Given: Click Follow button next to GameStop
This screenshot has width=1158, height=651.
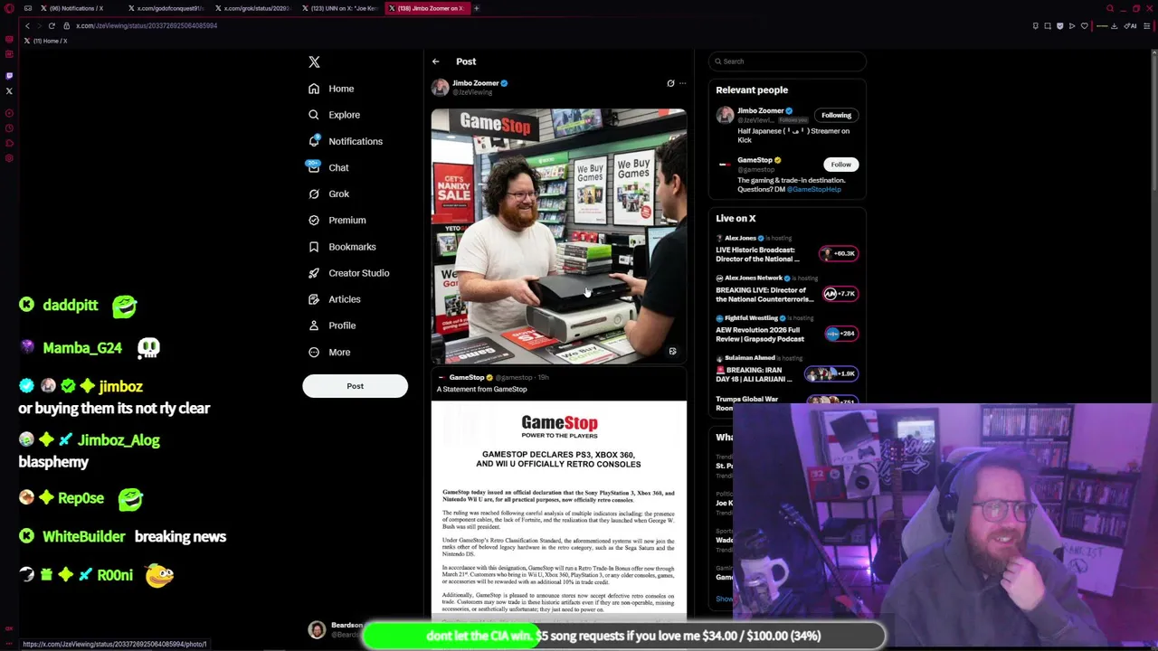Looking at the screenshot, I should click(x=840, y=165).
